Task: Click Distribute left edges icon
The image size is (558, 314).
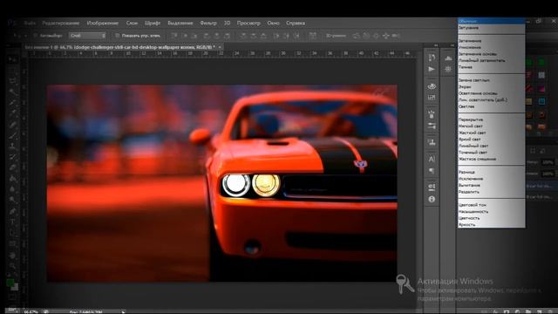Action: click(x=276, y=36)
